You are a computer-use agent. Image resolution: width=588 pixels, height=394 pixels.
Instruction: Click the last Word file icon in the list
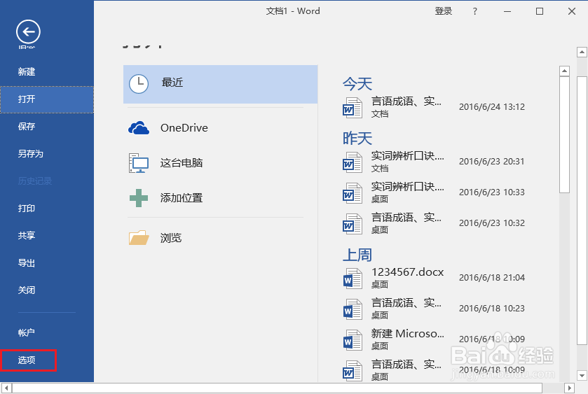pos(353,370)
